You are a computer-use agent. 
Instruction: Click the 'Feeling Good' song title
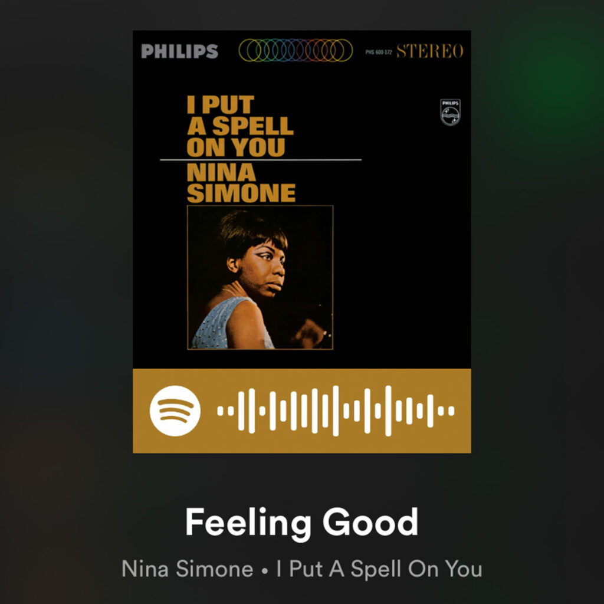pos(301,523)
